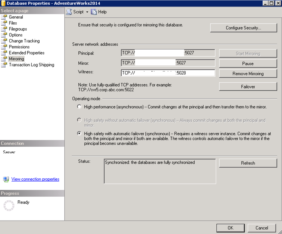The width and height of the screenshot is (282, 234).
Task: Open the Filegroups page
Action: pos(18,29)
